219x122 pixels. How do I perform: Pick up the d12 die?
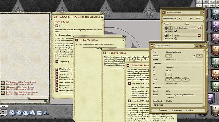[19, 113]
